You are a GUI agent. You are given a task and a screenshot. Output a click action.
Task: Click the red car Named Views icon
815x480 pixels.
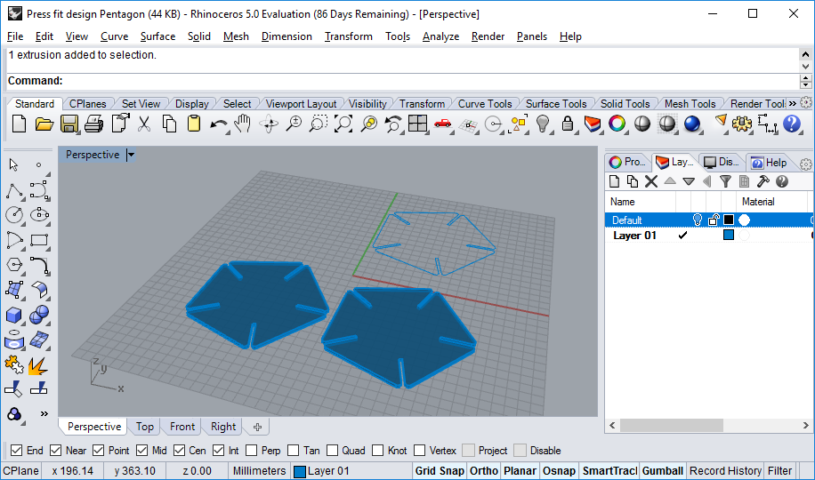tap(442, 124)
